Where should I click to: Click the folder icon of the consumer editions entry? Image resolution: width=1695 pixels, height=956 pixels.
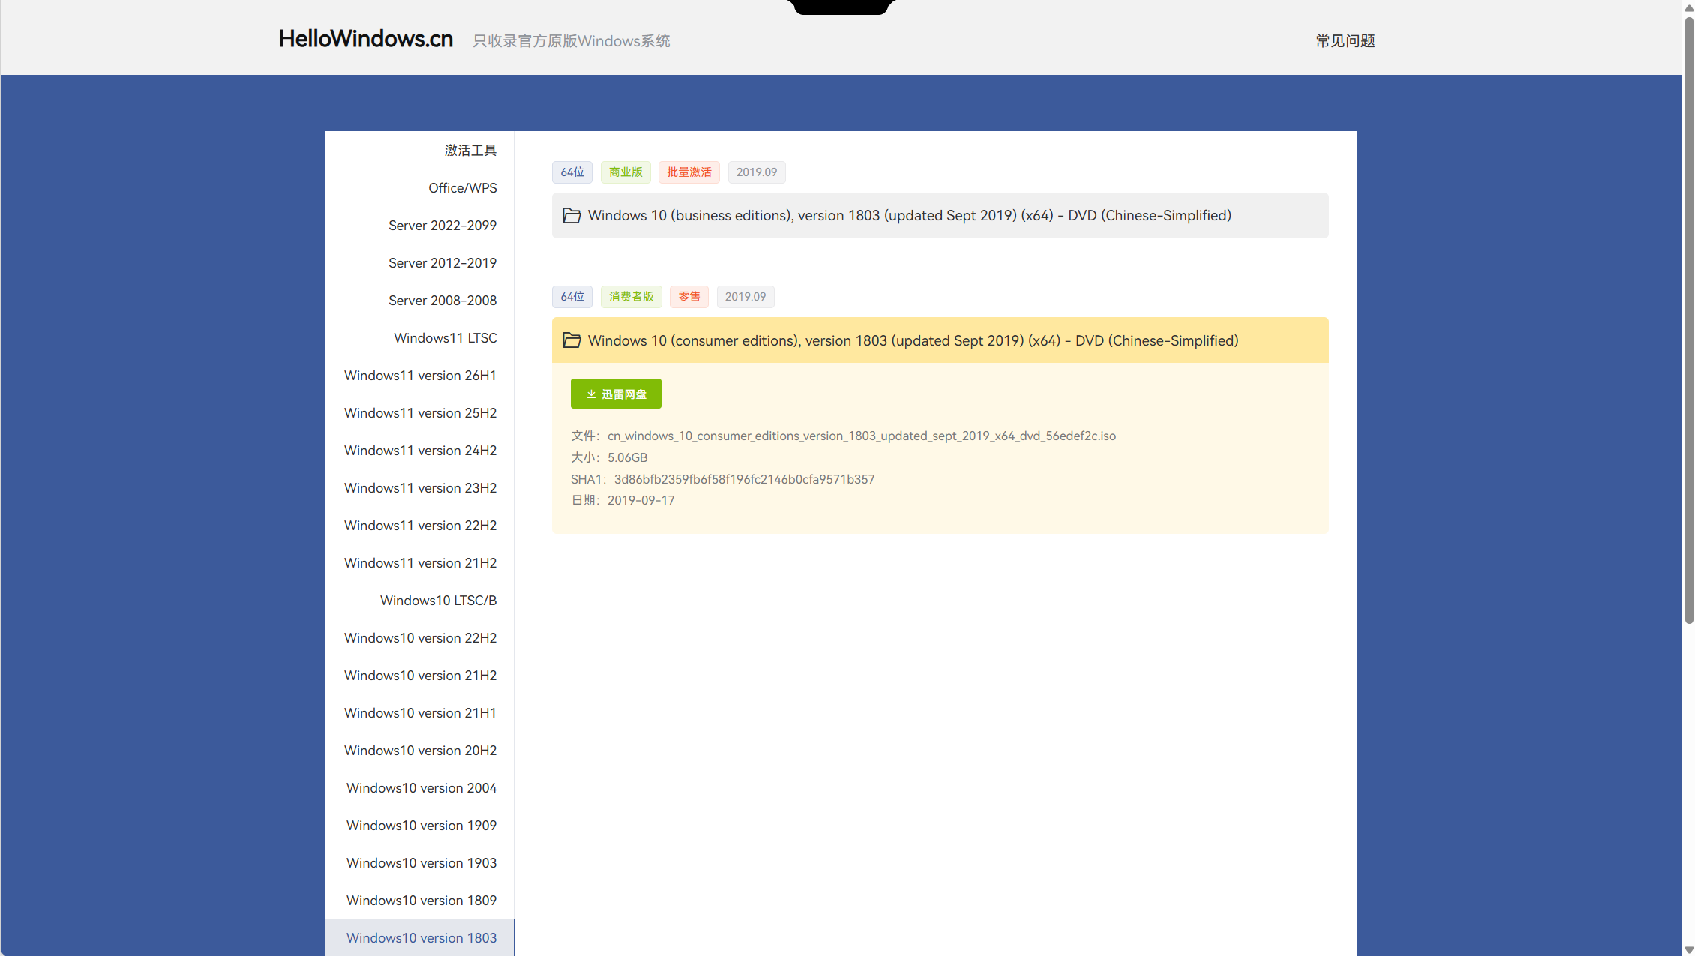pyautogui.click(x=571, y=340)
